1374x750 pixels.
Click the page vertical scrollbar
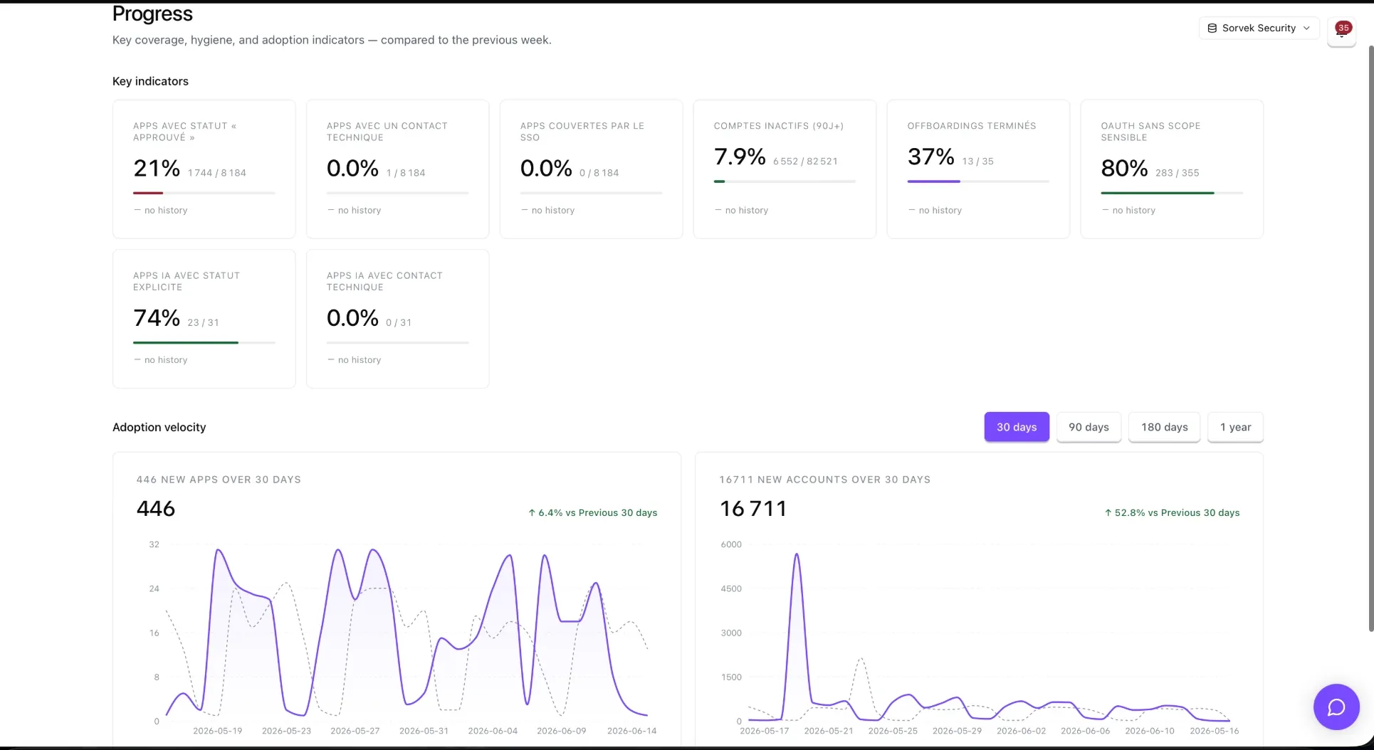point(1370,338)
